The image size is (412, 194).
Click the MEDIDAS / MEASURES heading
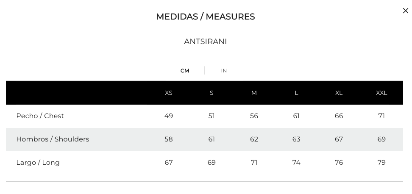(x=206, y=17)
